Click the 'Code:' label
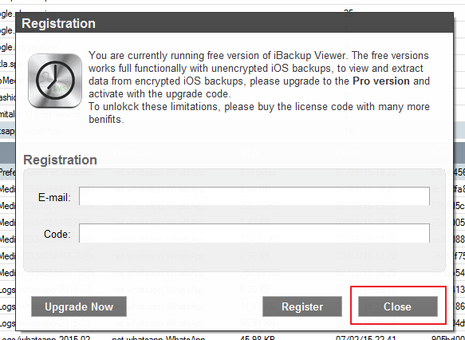Image resolution: width=465 pixels, height=340 pixels. pos(57,234)
